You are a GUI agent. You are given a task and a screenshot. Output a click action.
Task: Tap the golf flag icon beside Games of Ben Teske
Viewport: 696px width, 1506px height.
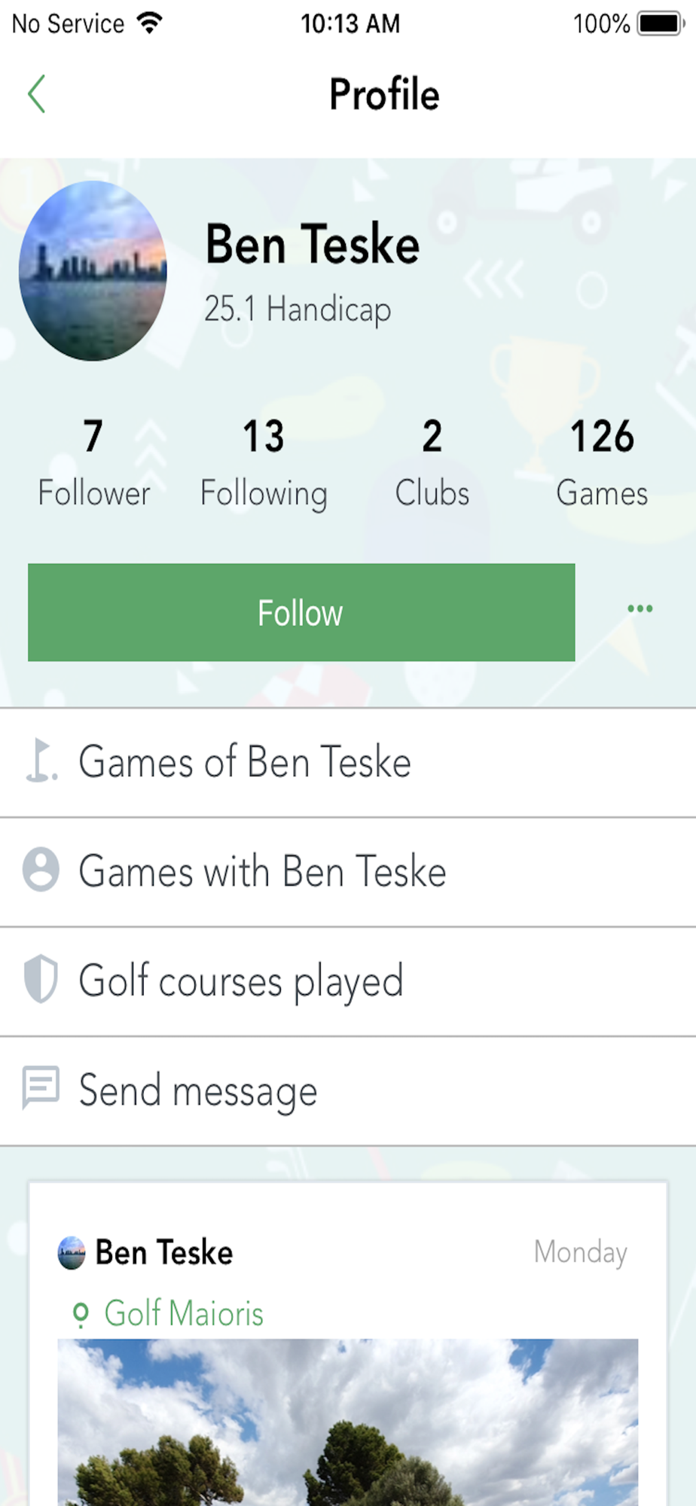[41, 761]
